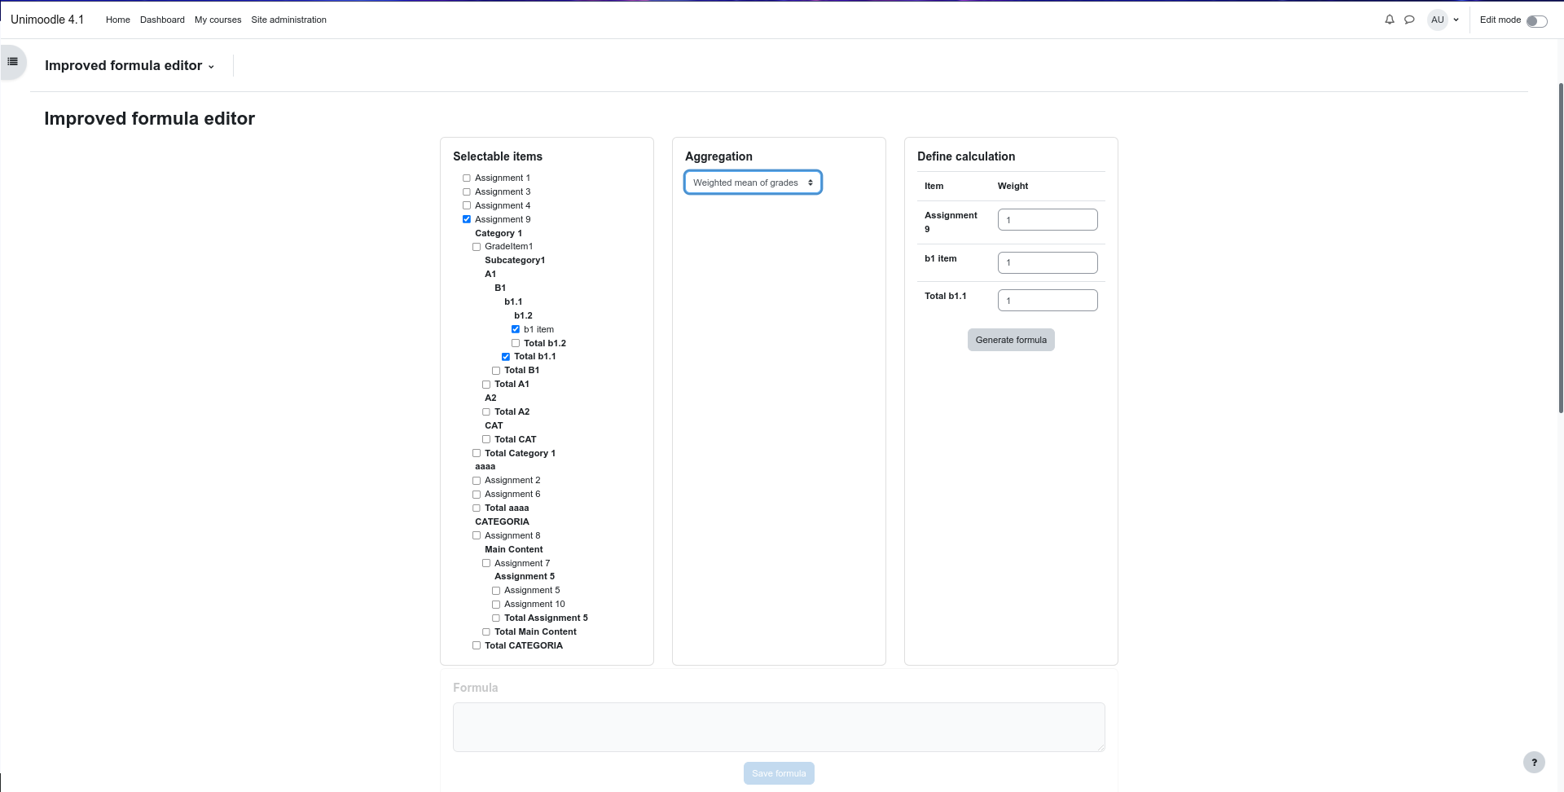This screenshot has height=792, width=1564.
Task: Uncheck the Total b1.1 checkbox
Action: click(x=506, y=357)
